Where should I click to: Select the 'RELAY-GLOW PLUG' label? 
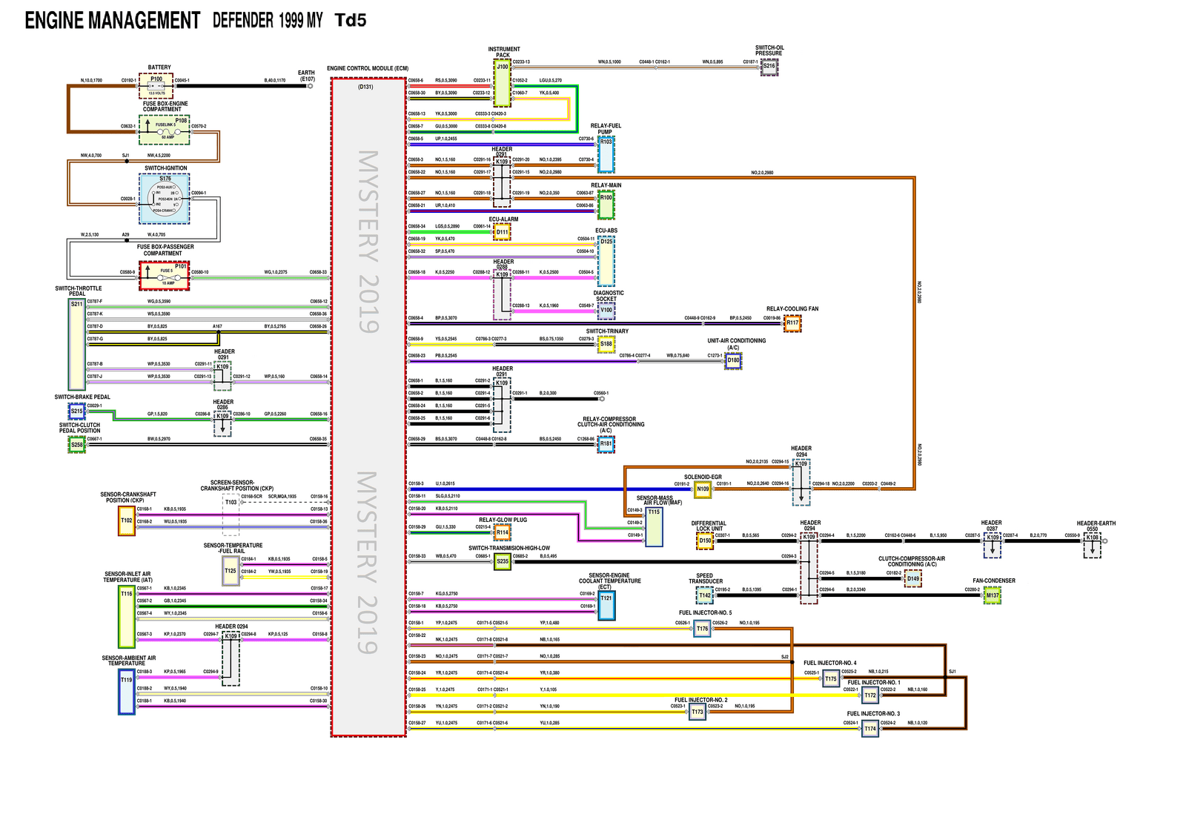pyautogui.click(x=503, y=520)
